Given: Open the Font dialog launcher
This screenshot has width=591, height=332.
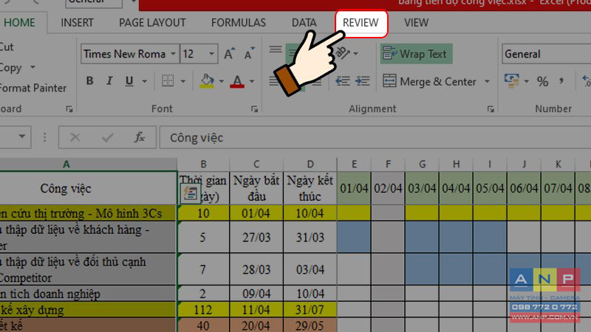Looking at the screenshot, I should [254, 109].
